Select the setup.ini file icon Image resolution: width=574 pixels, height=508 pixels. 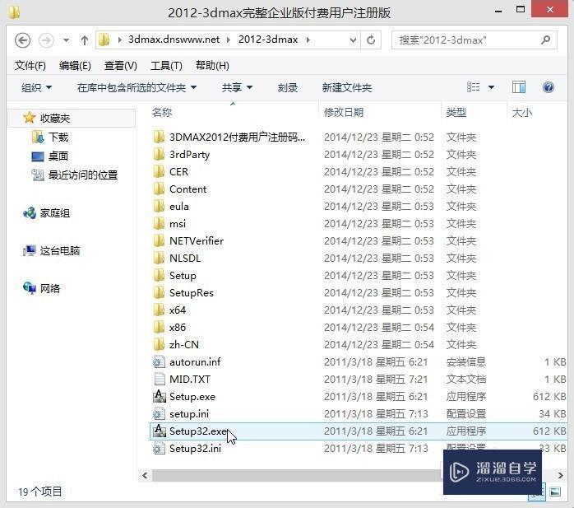[x=159, y=413]
